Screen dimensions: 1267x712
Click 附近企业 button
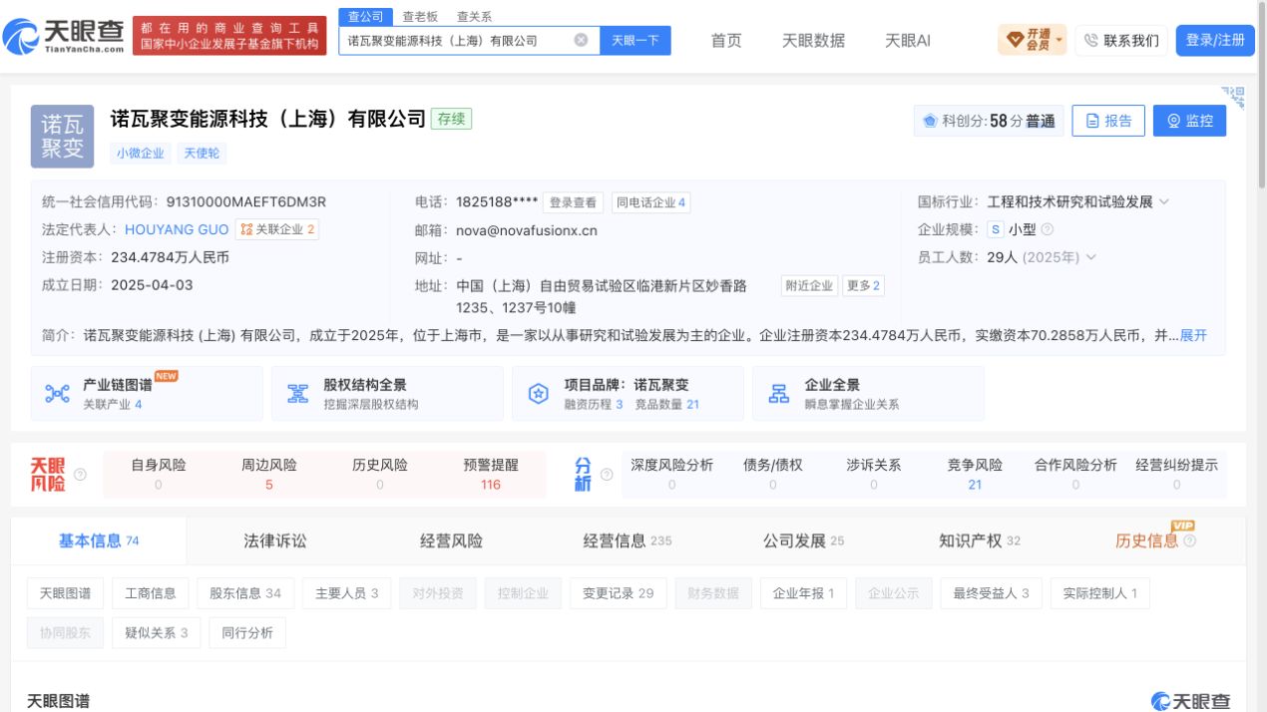808,285
